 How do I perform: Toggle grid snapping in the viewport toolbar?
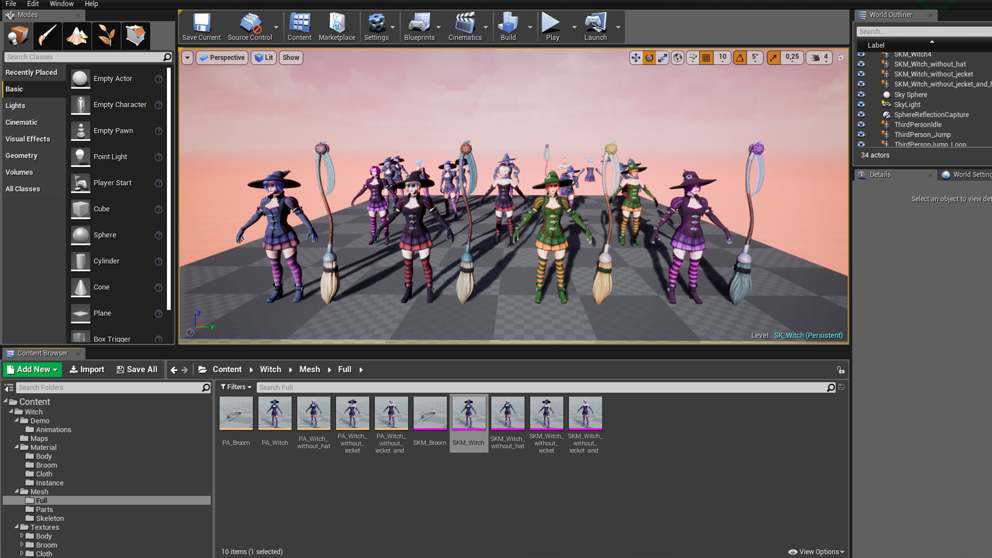pyautogui.click(x=706, y=58)
